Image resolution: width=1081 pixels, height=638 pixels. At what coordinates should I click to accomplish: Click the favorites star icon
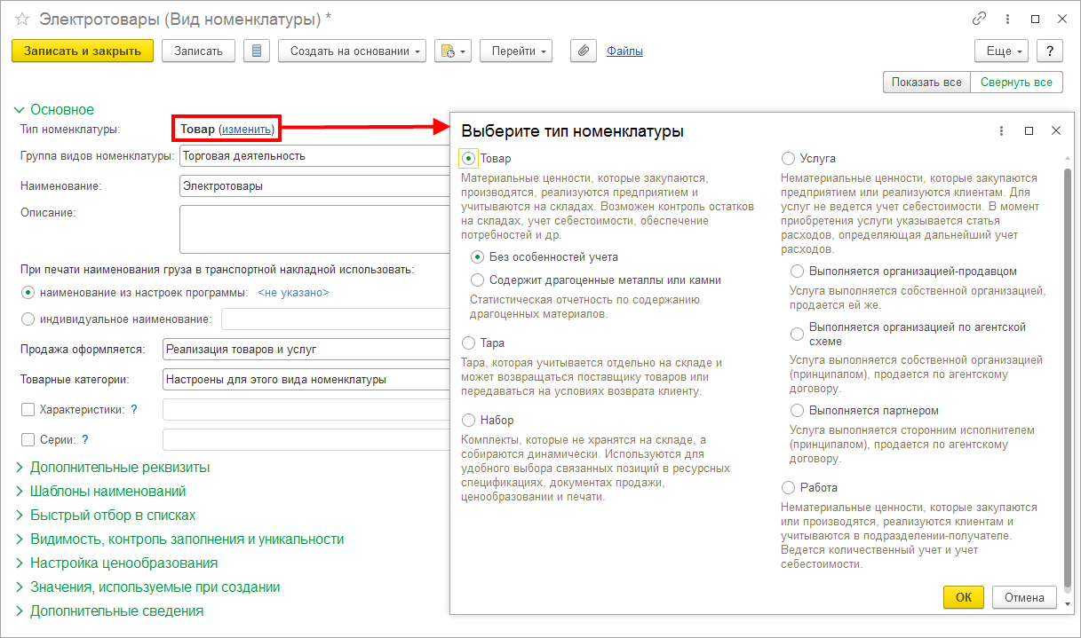pos(22,19)
